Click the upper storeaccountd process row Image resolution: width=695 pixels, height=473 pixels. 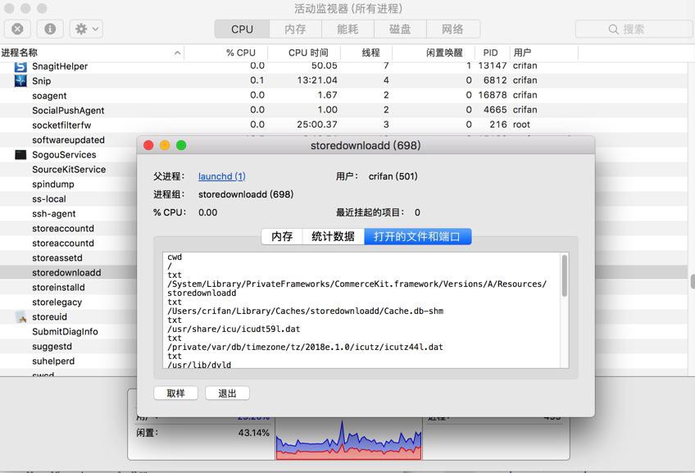coord(68,228)
